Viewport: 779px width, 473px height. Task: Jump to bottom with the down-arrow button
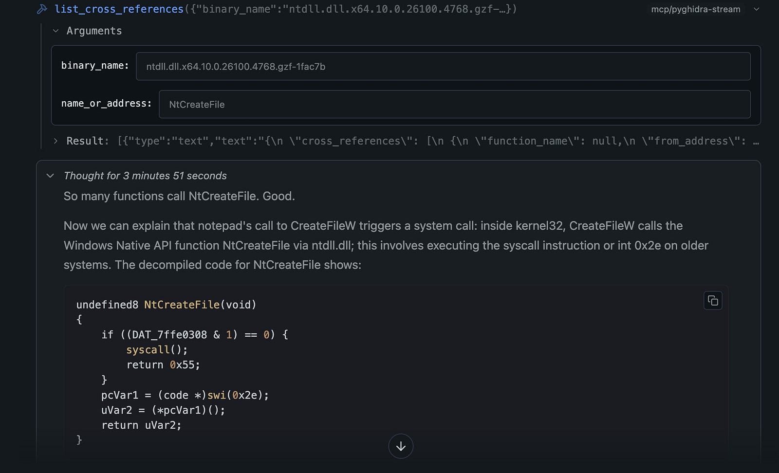401,446
